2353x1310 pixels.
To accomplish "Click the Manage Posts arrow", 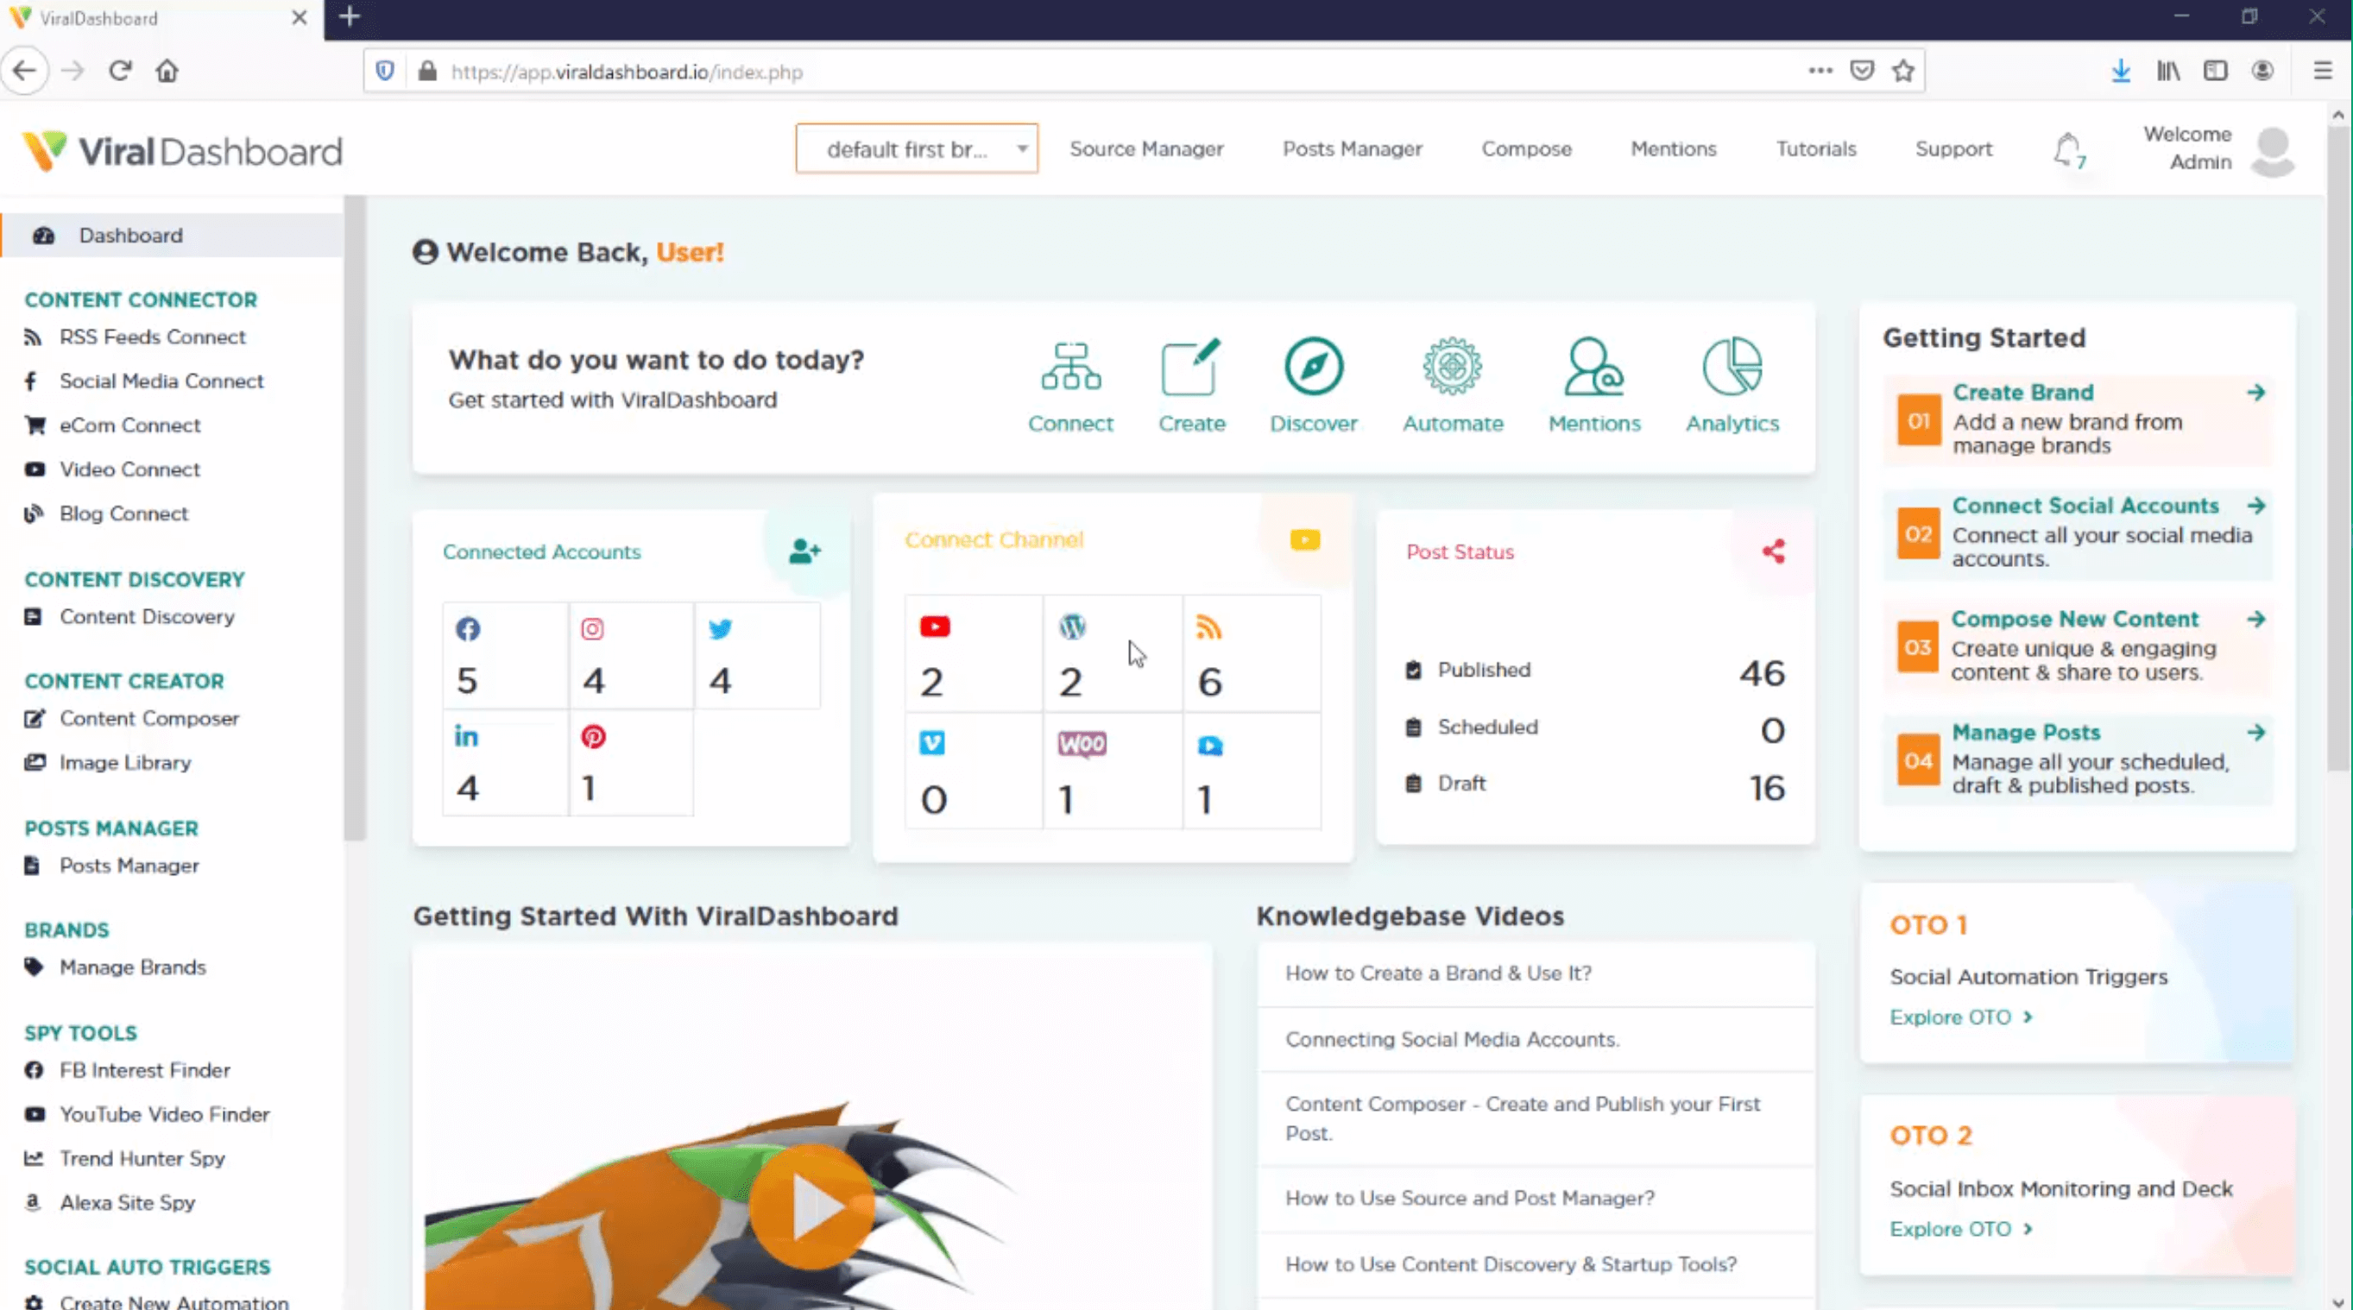I will (2256, 733).
